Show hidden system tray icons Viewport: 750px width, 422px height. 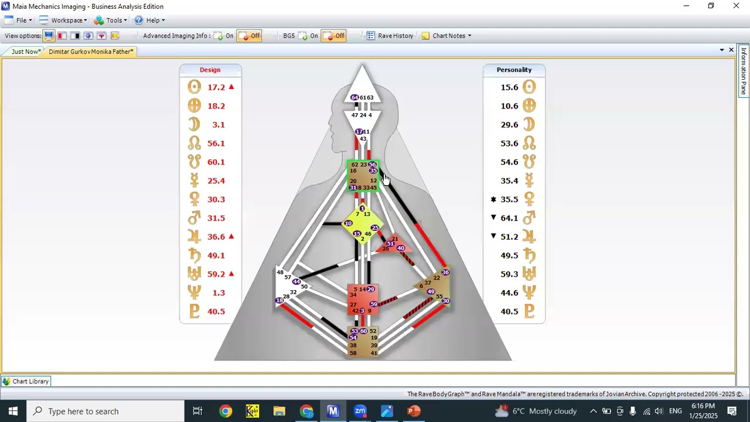tap(593, 411)
